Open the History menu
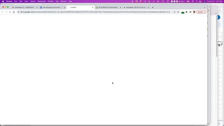This screenshot has width=224, height=126. click(x=33, y=1)
